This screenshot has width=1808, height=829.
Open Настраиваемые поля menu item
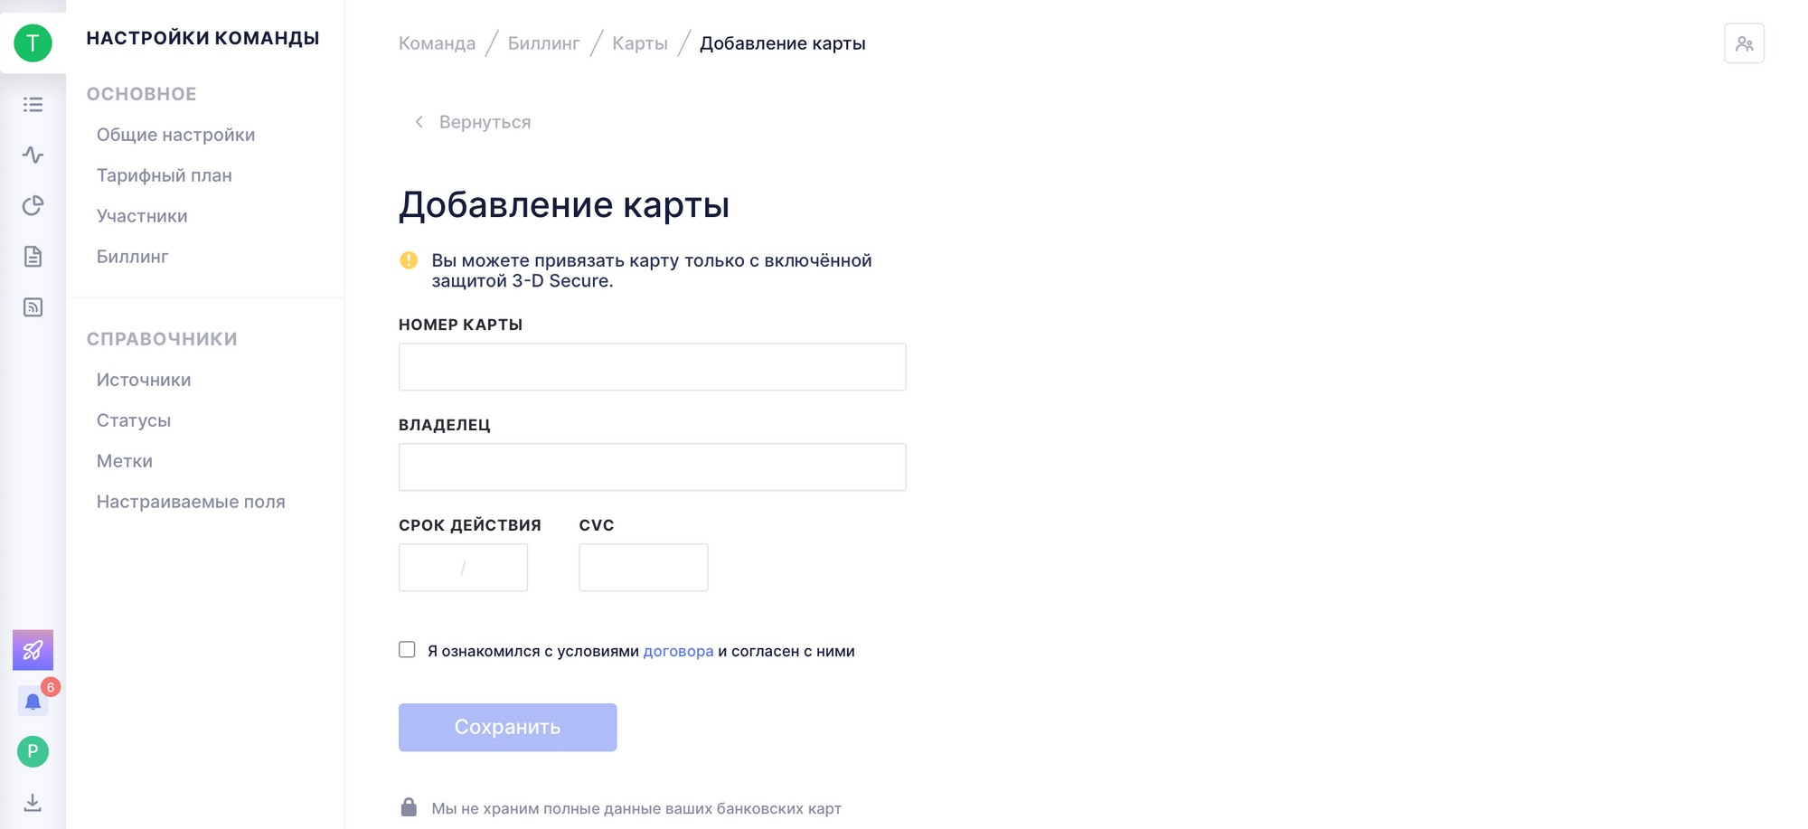[191, 502]
